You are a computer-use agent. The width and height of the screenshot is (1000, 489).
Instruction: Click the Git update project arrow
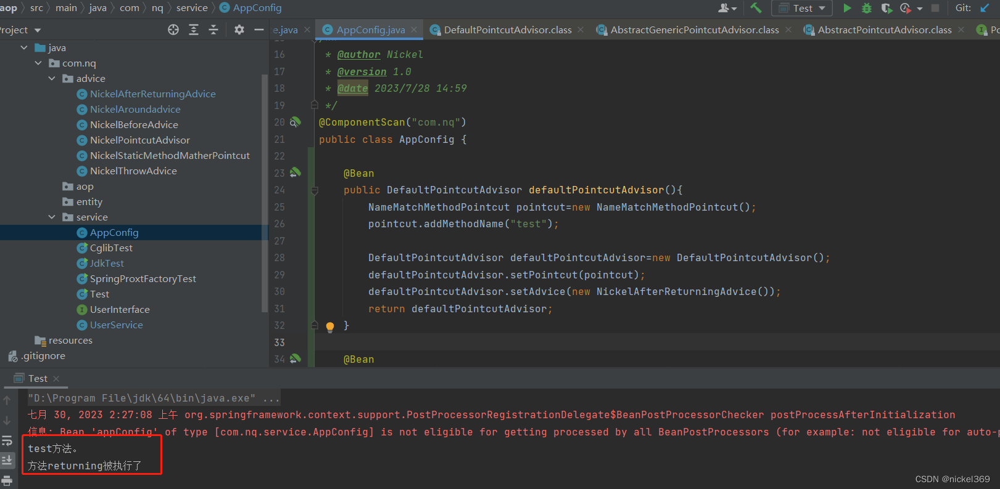coord(985,8)
